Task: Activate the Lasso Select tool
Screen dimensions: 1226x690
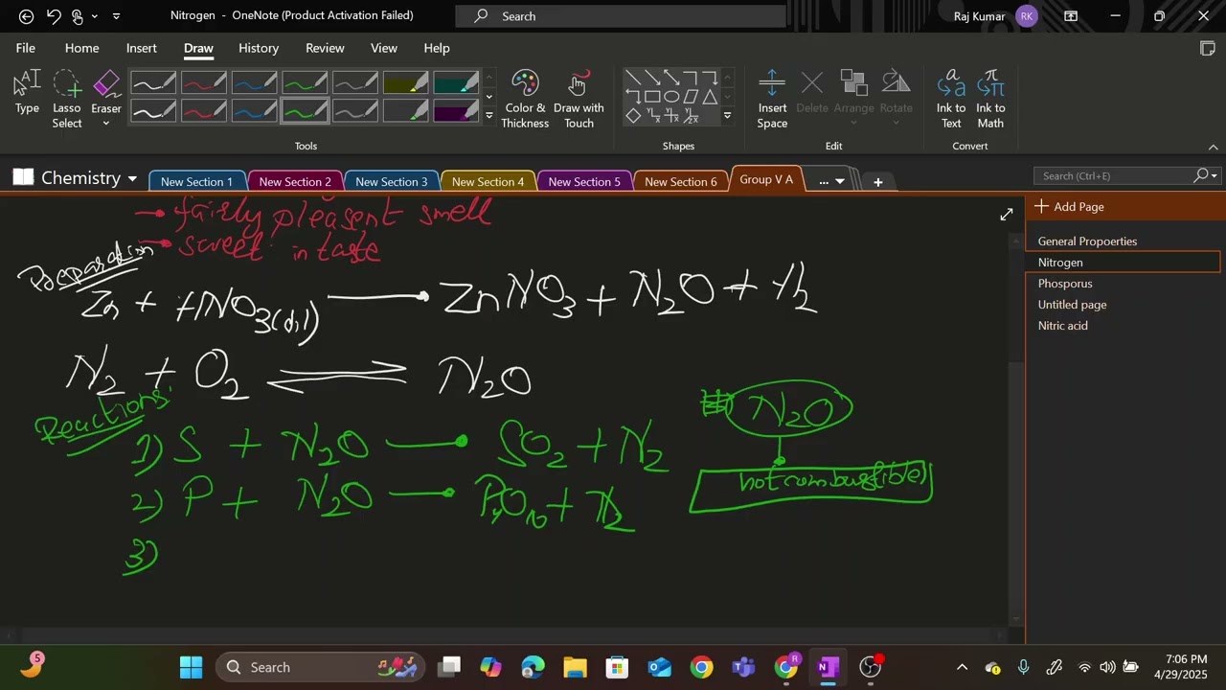Action: [x=67, y=100]
